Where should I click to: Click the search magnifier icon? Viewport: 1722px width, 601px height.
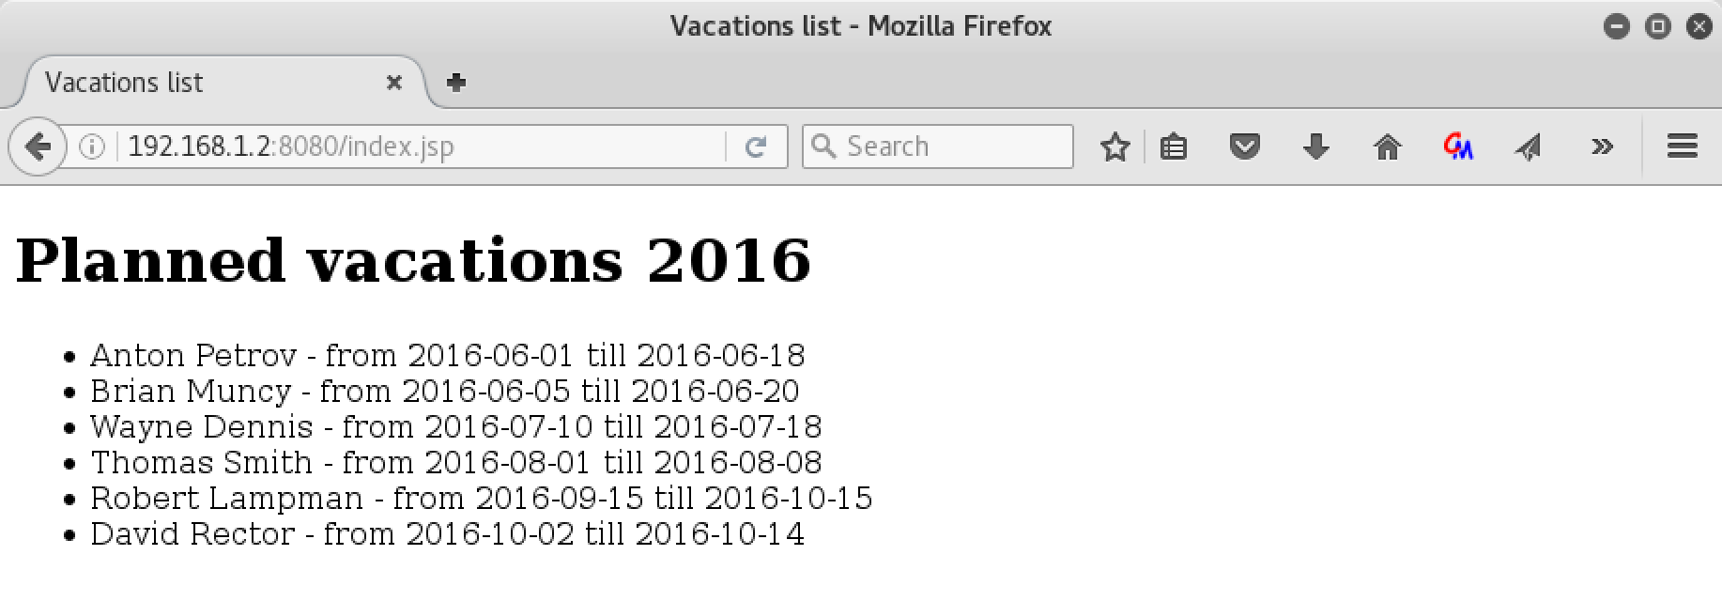[x=823, y=146]
